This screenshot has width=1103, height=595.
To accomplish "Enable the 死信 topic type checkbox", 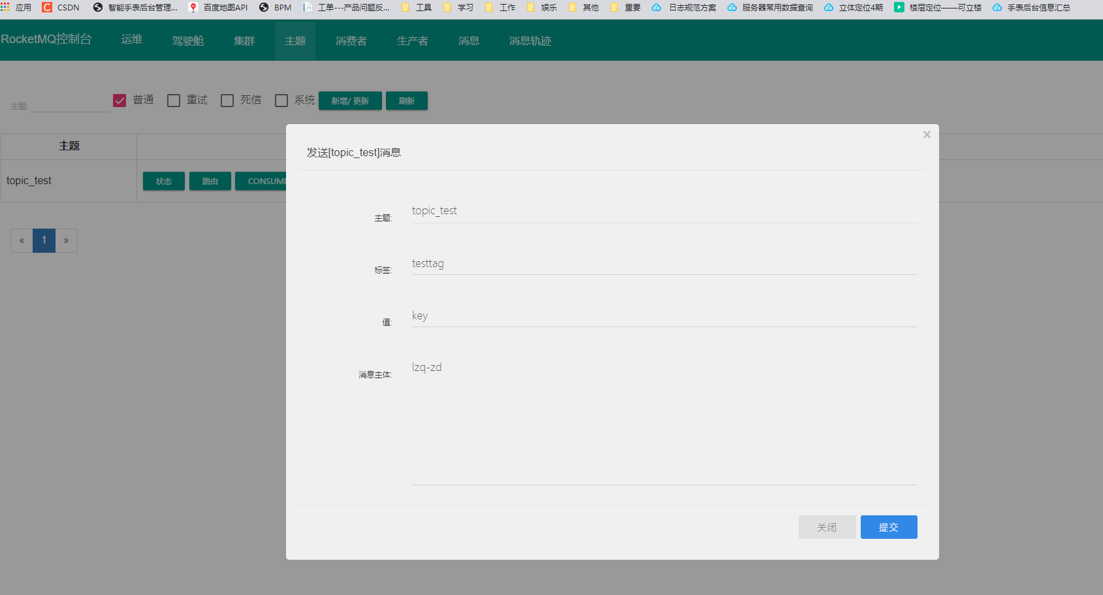I will pos(227,101).
